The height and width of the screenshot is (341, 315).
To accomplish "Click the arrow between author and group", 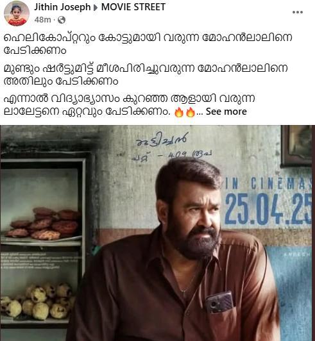I will (96, 8).
